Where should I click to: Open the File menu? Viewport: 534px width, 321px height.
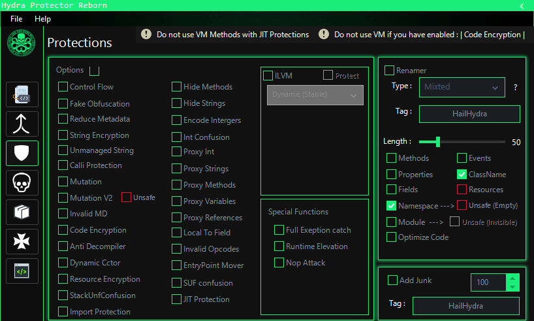[x=16, y=19]
